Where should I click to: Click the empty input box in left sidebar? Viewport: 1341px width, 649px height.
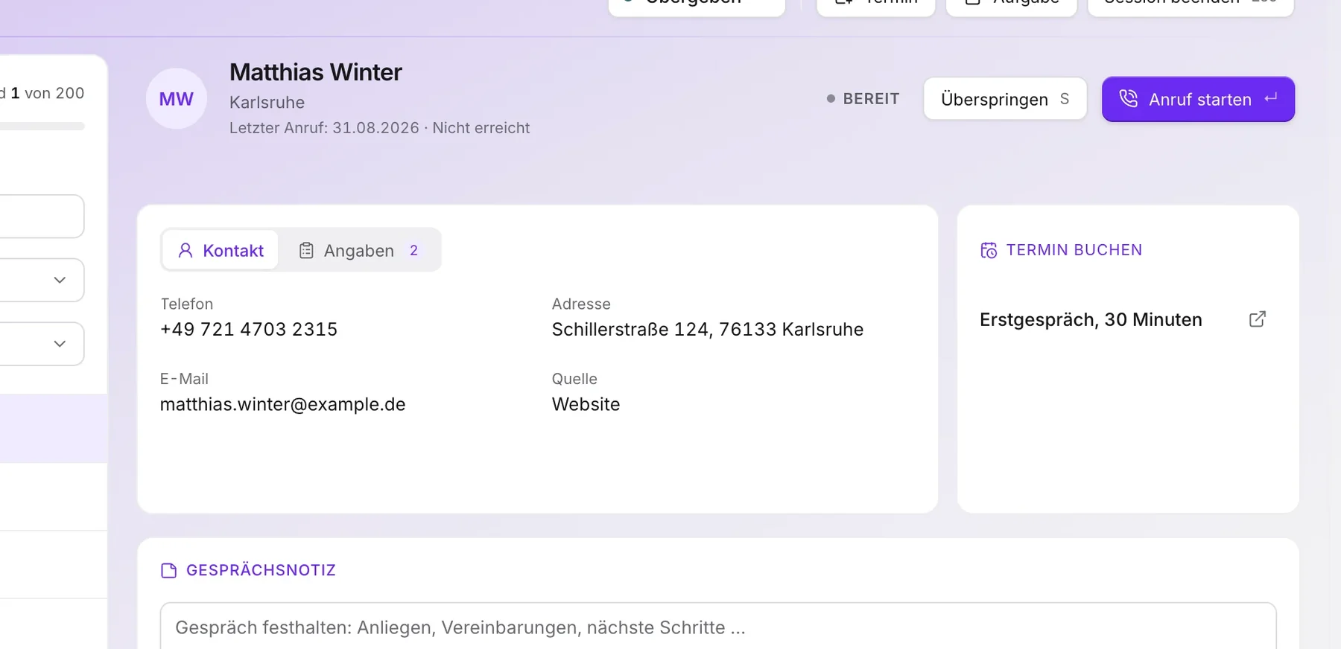pyautogui.click(x=42, y=217)
